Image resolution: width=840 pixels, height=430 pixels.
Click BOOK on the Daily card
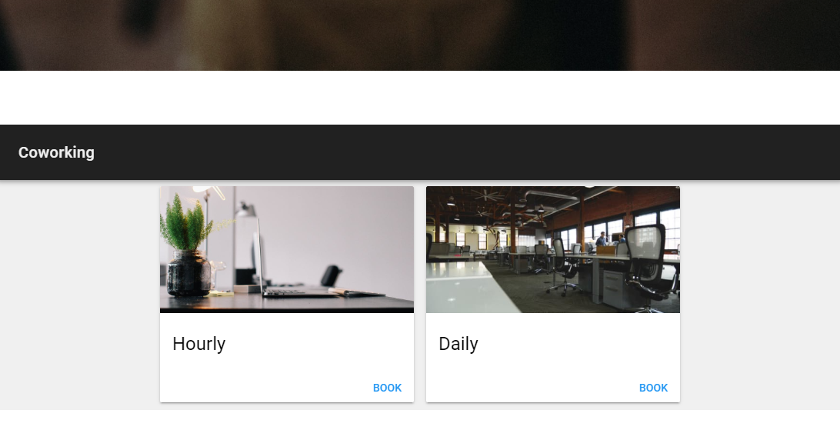[x=653, y=388]
